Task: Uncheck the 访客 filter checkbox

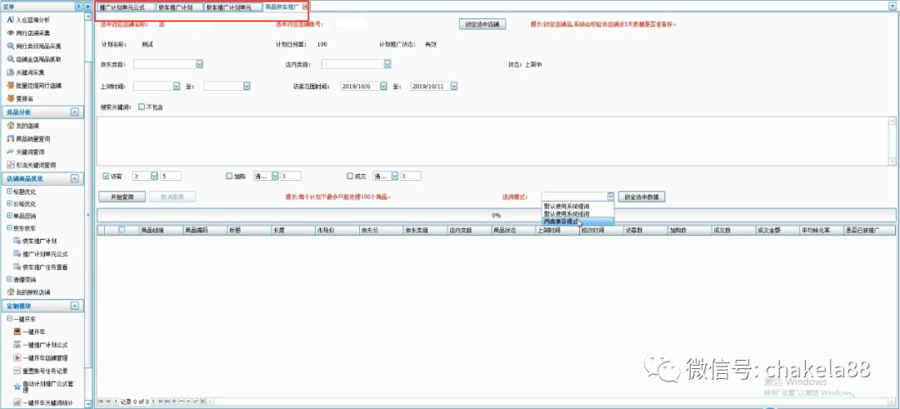Action: [106, 176]
